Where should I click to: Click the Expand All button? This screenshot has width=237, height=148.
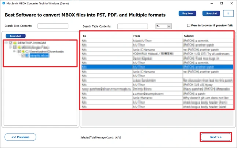pyautogui.click(x=15, y=36)
